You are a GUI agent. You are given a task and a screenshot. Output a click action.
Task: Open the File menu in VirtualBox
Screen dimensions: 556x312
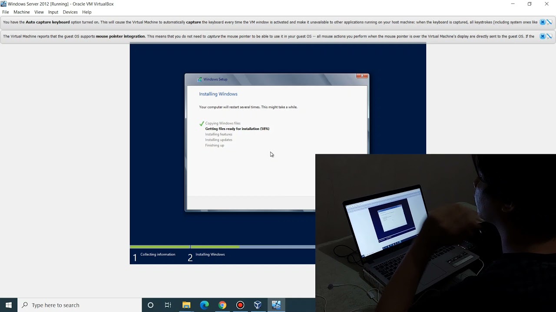pos(6,12)
